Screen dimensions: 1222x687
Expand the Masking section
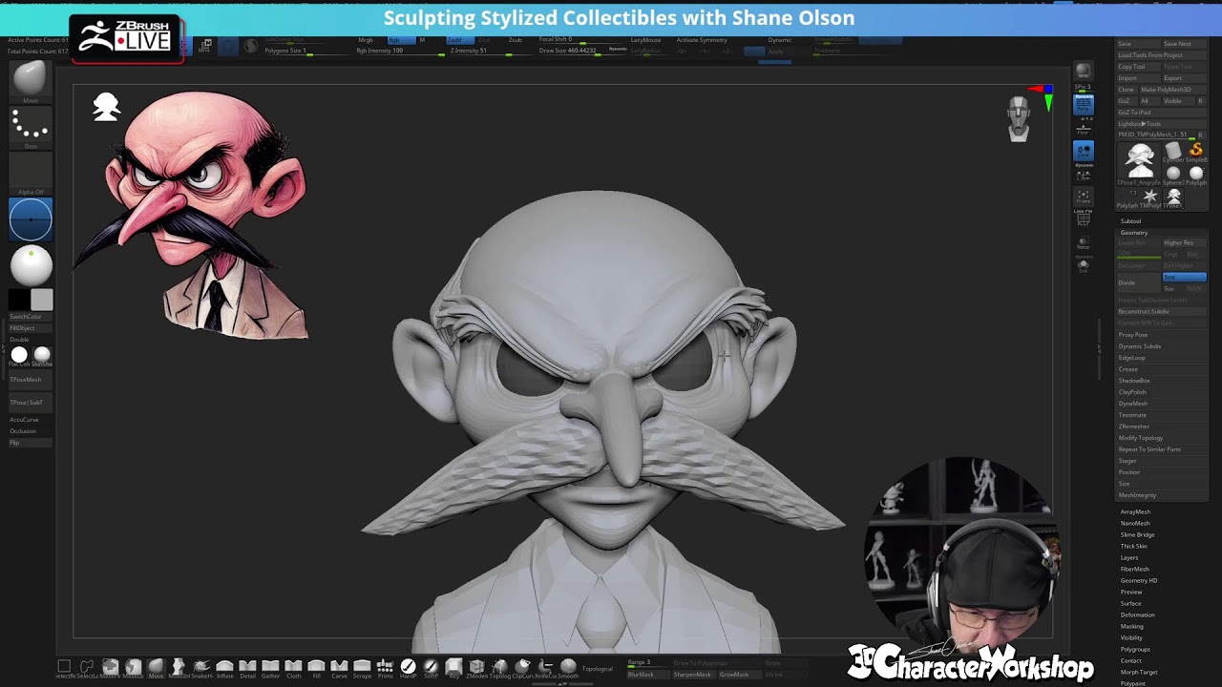[1131, 627]
